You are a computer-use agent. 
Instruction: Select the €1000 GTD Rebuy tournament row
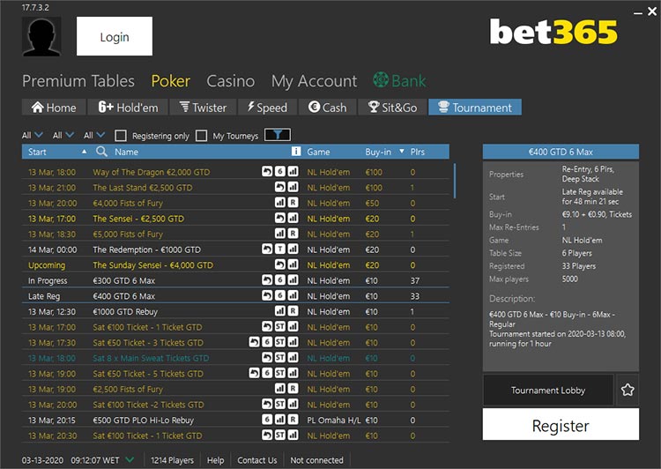pyautogui.click(x=235, y=312)
